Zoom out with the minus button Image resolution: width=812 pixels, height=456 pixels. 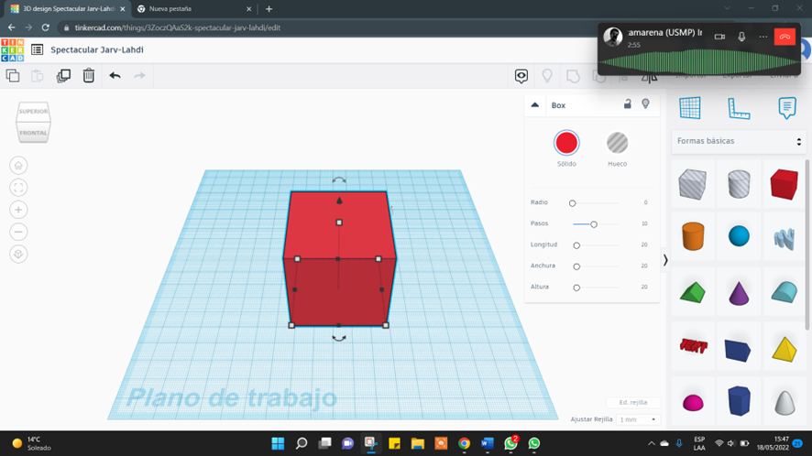18,232
